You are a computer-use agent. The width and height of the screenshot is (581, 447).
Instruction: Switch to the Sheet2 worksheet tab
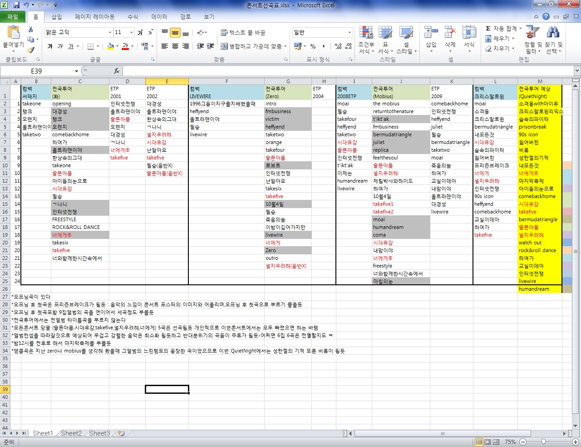point(71,433)
